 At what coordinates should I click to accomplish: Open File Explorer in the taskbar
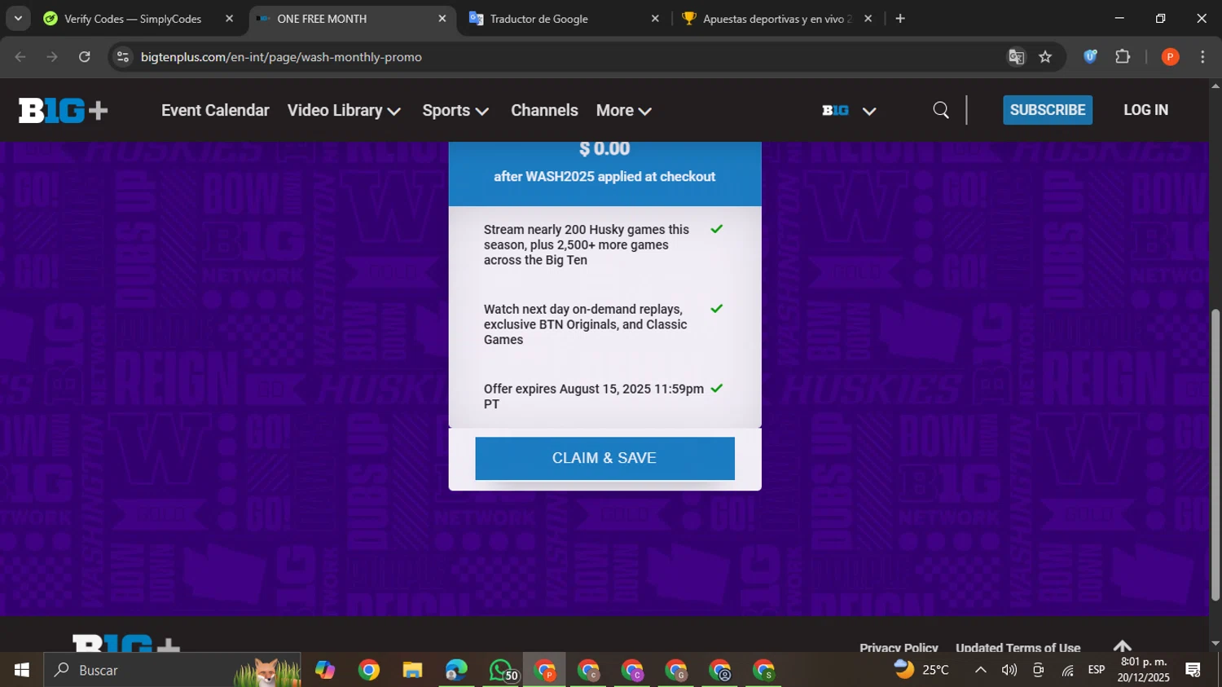tap(412, 670)
